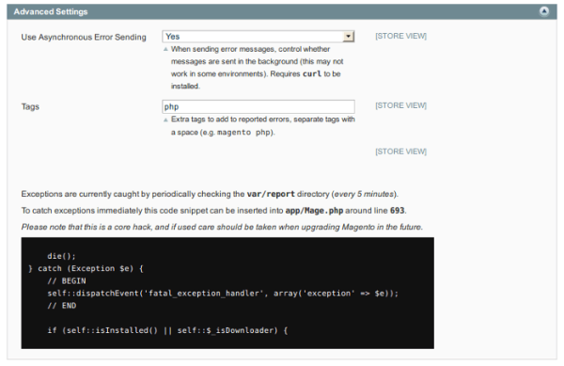Click the hint triangle beside the extra tags note
The height and width of the screenshot is (366, 564).
click(x=165, y=119)
